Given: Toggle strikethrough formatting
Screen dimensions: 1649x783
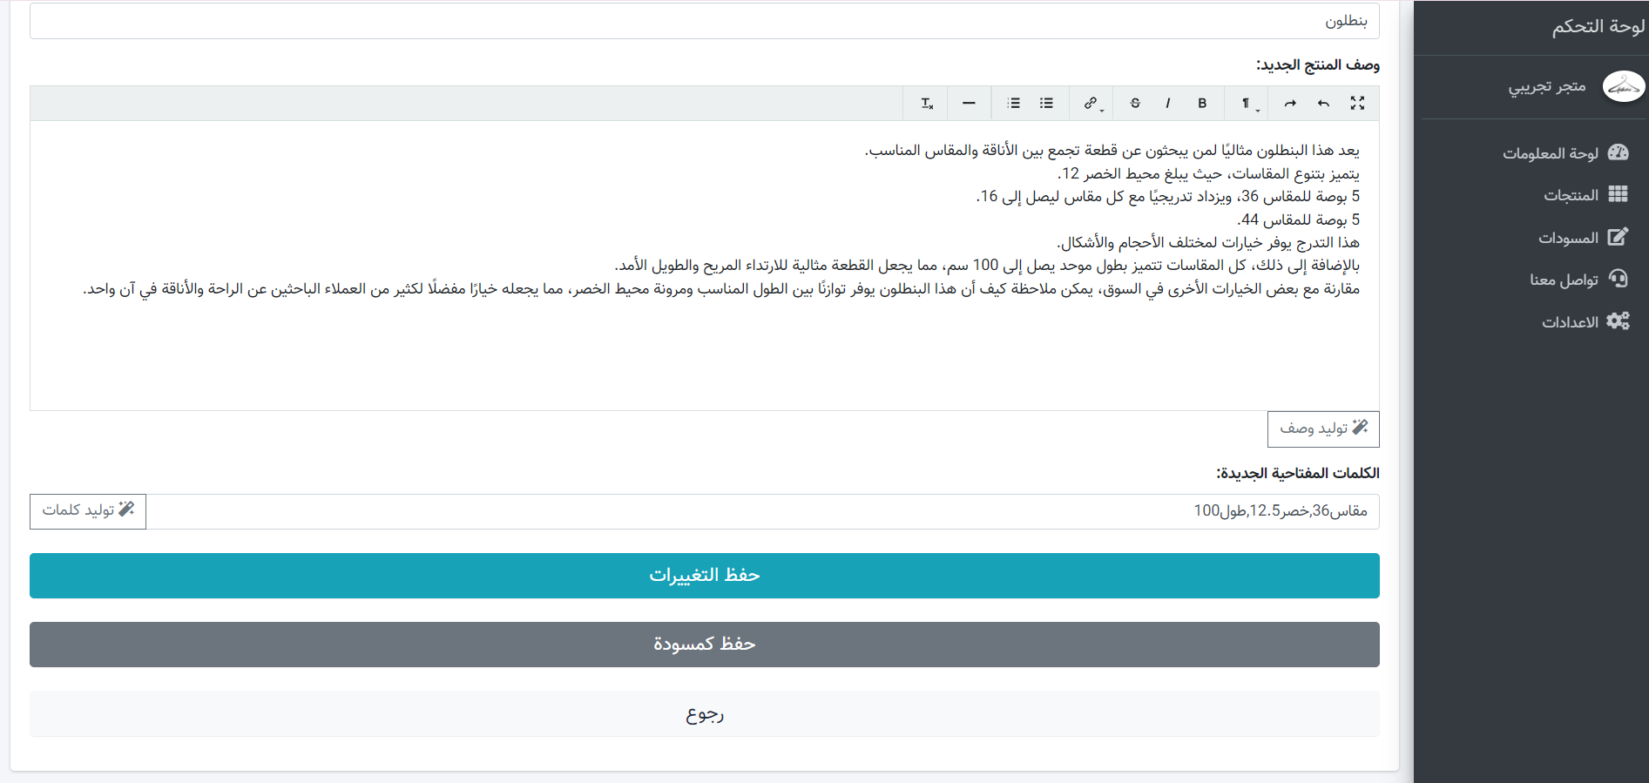Looking at the screenshot, I should click(x=1135, y=104).
